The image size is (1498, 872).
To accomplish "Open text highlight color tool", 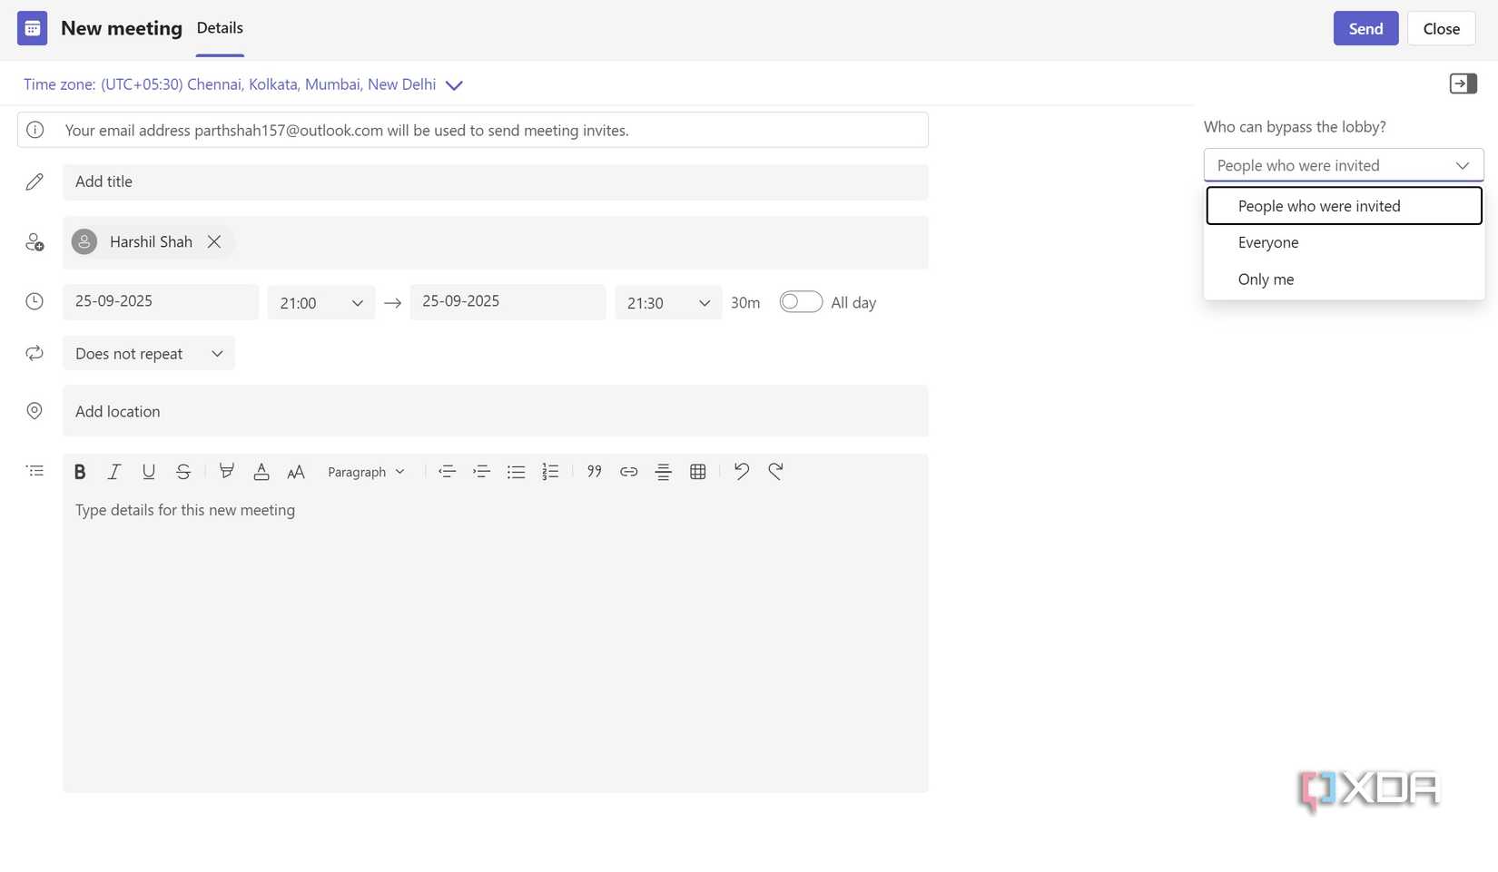I will click(x=227, y=472).
